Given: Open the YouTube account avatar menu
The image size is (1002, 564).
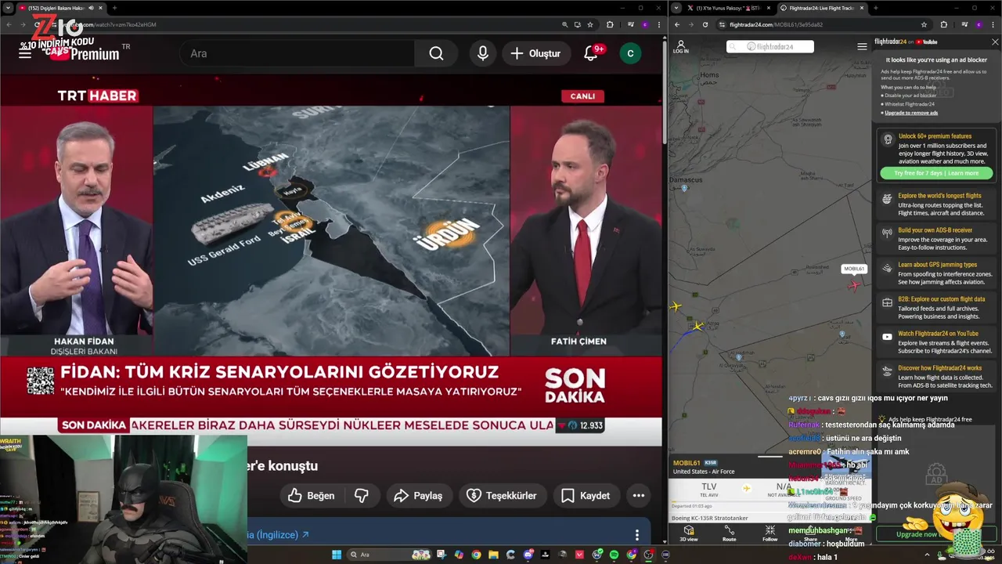Looking at the screenshot, I should pyautogui.click(x=630, y=53).
